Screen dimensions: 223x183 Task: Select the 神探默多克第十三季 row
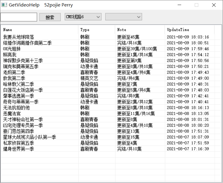23,61
